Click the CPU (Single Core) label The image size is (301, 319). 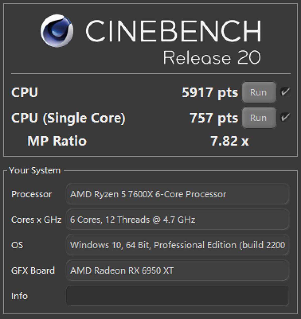68,118
